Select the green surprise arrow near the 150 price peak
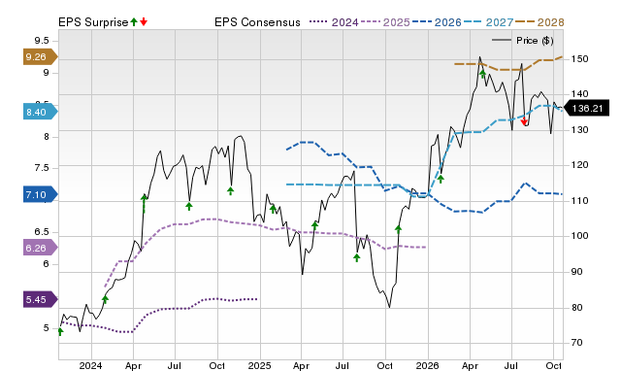Viewport: 621px width, 371px height. coord(482,74)
